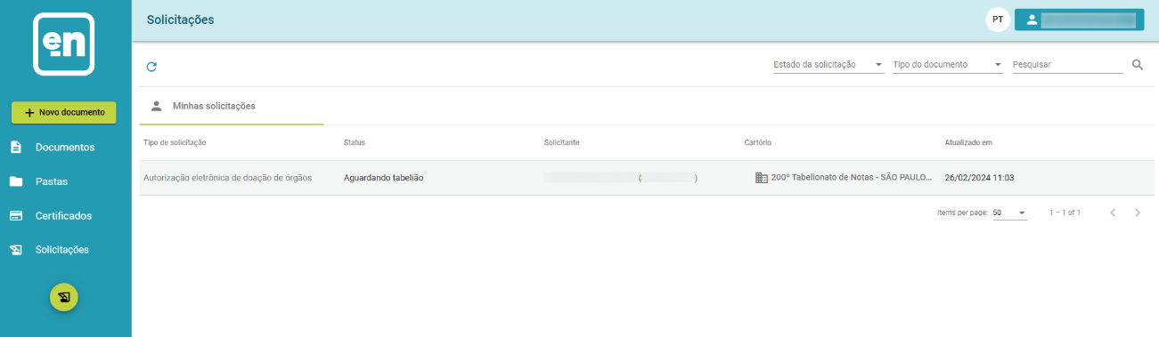Click the Certificados card icon
The height and width of the screenshot is (337, 1159).
pos(16,216)
